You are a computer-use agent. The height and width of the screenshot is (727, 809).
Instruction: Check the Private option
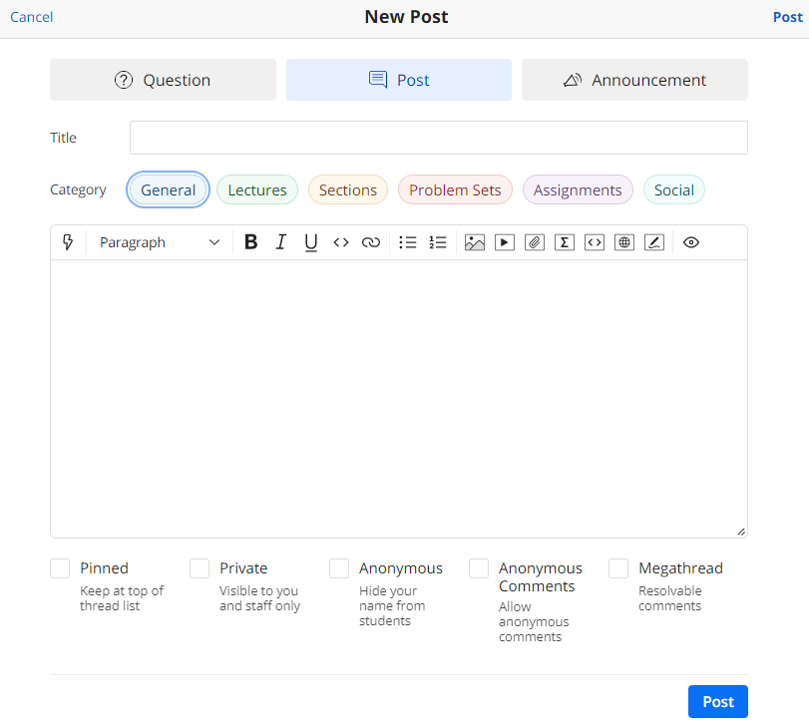[201, 568]
